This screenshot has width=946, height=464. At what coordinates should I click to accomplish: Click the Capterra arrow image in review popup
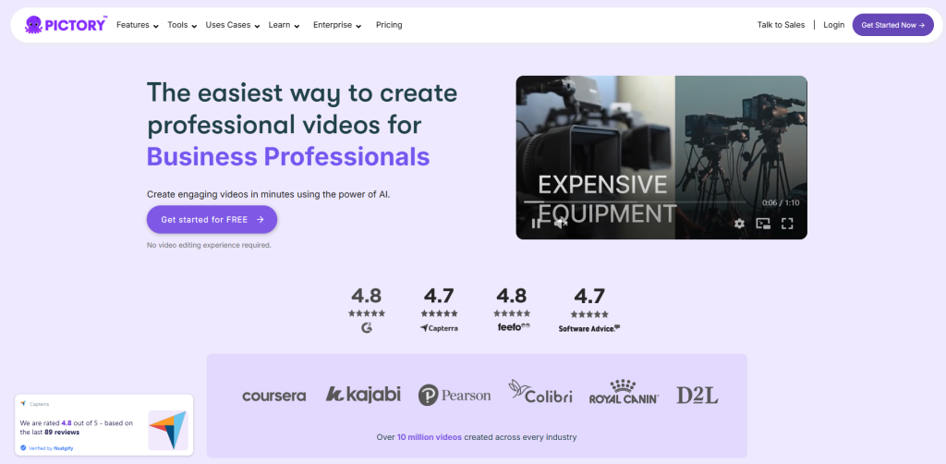[168, 430]
